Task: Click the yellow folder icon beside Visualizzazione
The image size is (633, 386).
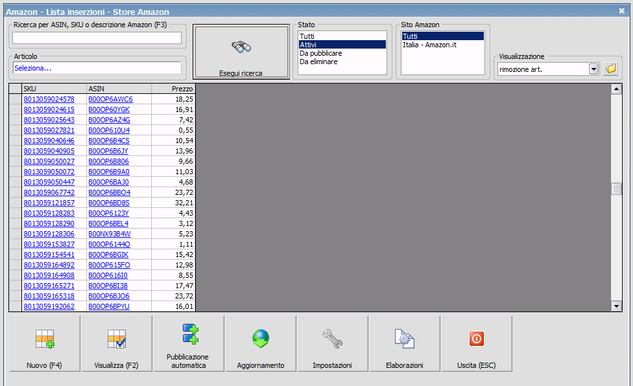Action: (x=611, y=69)
